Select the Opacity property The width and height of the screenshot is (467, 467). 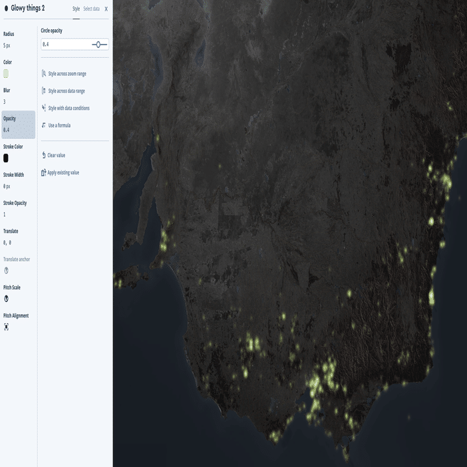tap(18, 124)
